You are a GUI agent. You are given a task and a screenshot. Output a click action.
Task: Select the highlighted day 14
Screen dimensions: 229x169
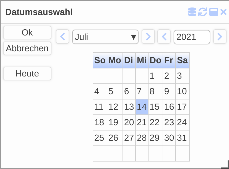click(x=141, y=107)
